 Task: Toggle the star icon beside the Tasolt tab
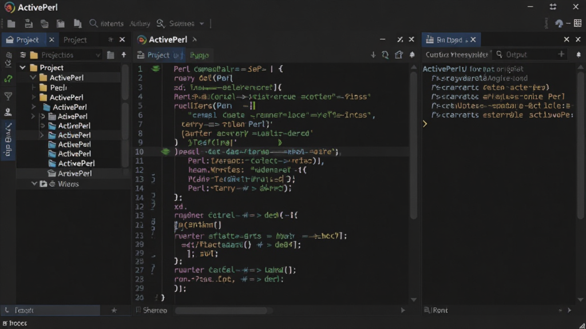114,310
